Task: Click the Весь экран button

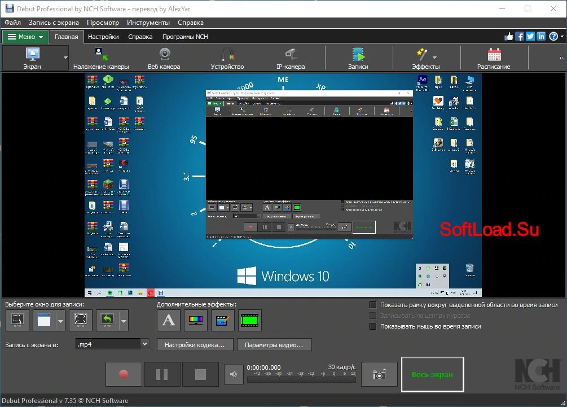Action: 433,374
